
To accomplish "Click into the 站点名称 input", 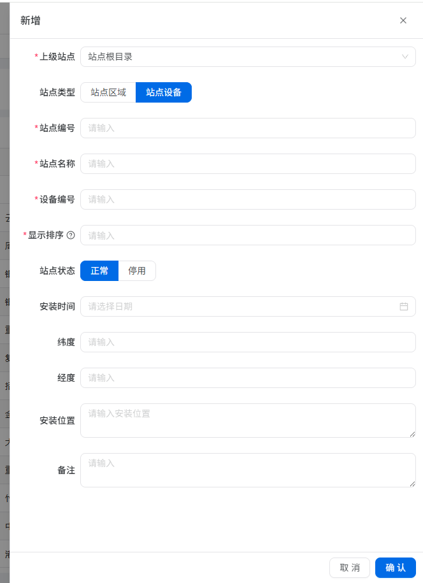I will (x=248, y=164).
